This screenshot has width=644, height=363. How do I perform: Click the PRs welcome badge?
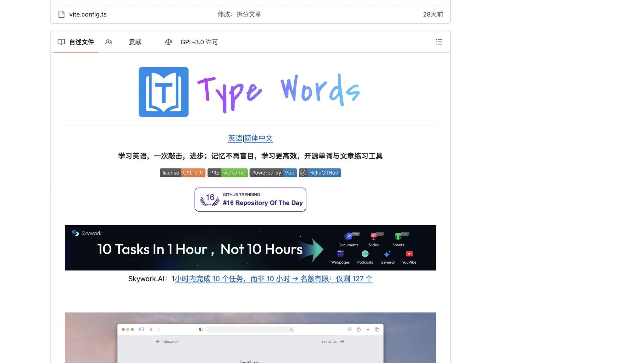coord(227,173)
